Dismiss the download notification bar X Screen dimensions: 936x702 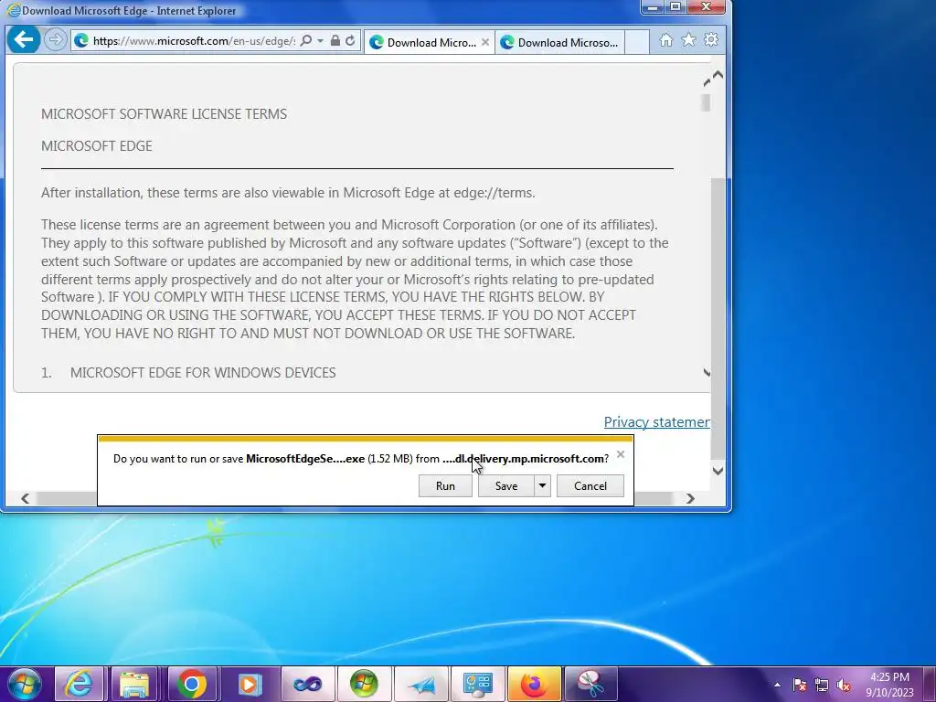tap(621, 455)
